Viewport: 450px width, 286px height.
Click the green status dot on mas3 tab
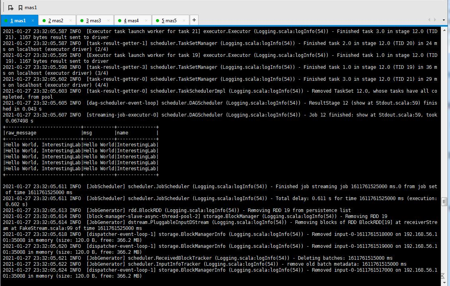[x=82, y=21]
